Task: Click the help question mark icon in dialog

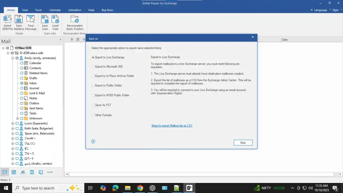Action: pyautogui.click(x=93, y=141)
